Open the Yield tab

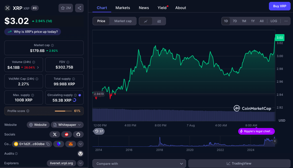pos(162,8)
